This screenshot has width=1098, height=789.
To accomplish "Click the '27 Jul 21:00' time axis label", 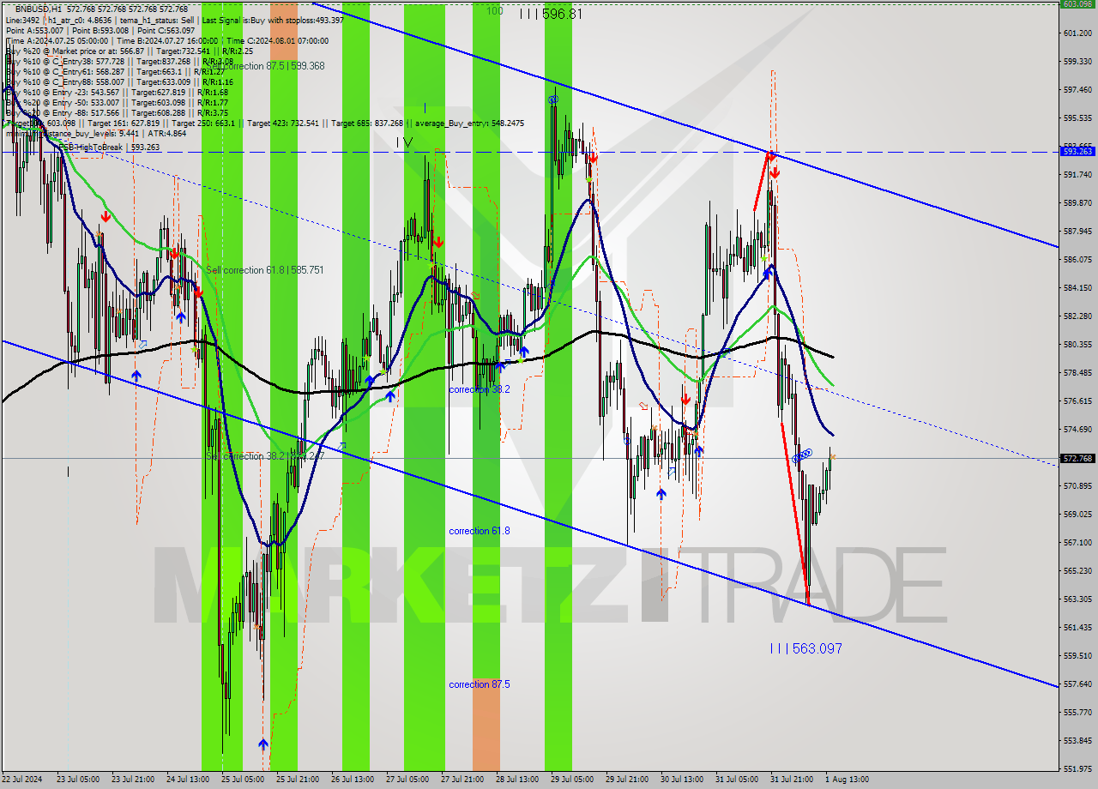I will coord(462,780).
